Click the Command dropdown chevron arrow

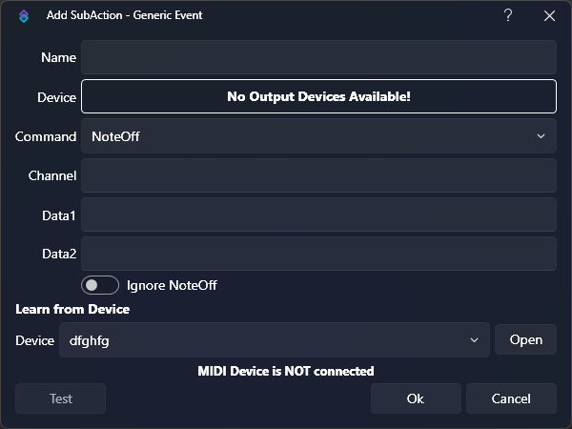click(541, 136)
